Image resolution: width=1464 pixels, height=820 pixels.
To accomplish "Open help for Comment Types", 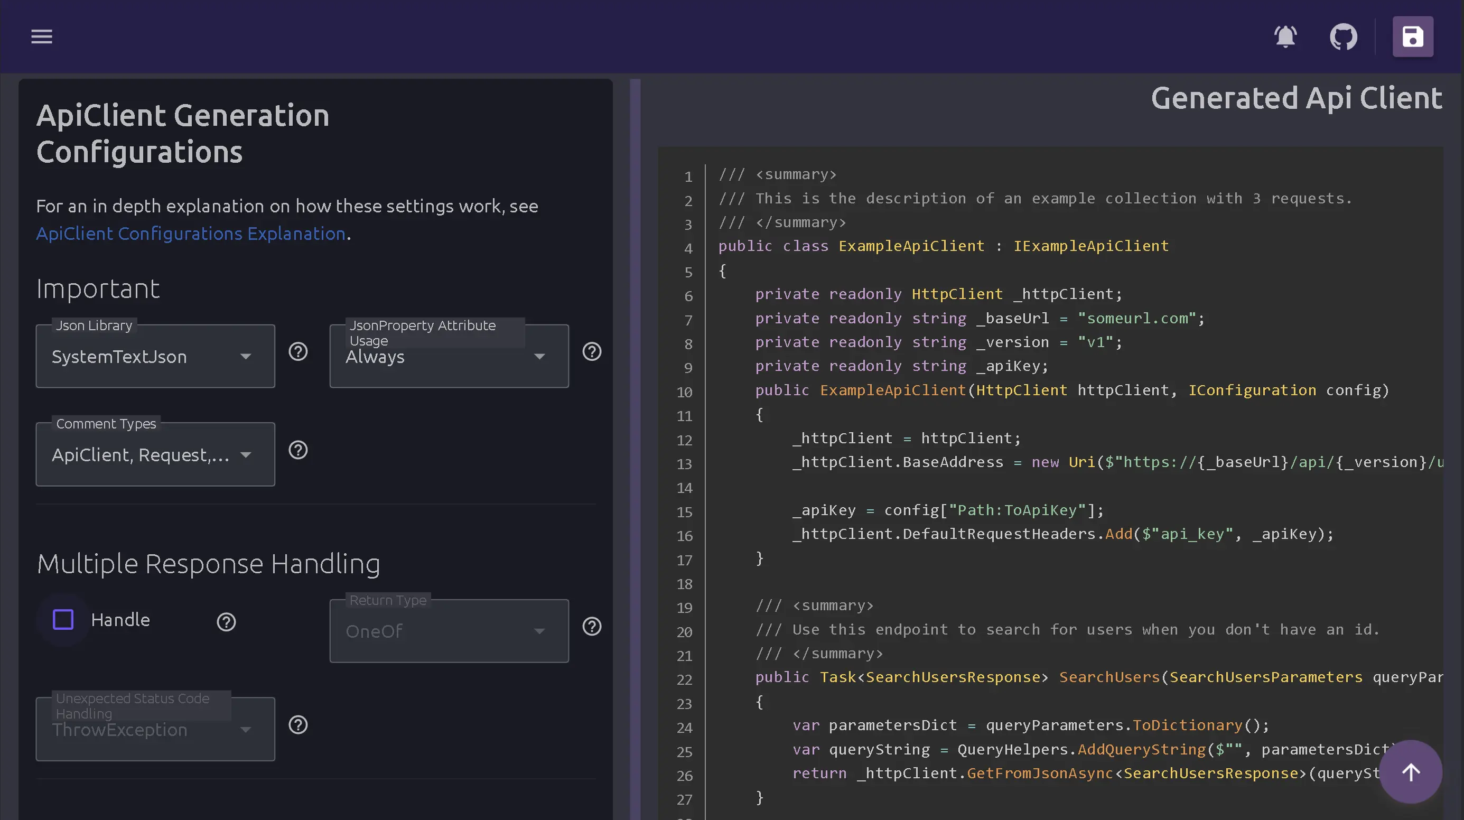I will [298, 450].
